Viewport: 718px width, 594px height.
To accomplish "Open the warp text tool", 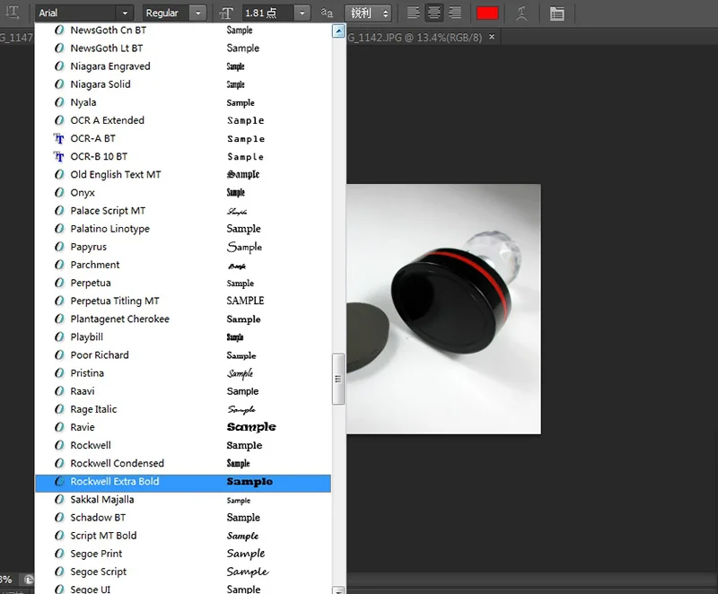I will tap(521, 13).
